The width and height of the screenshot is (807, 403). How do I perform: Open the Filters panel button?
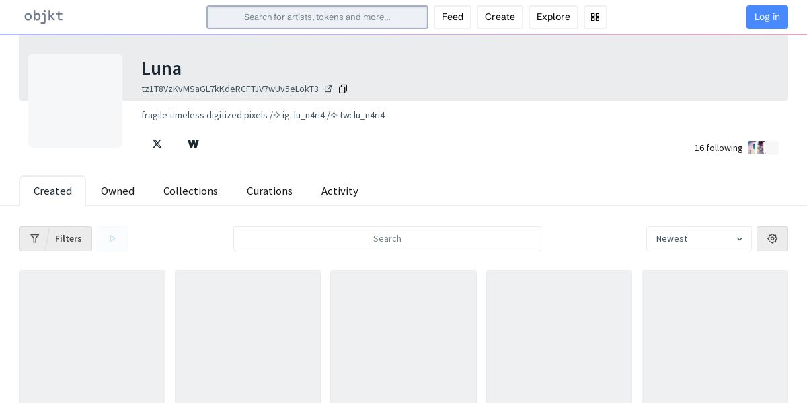tap(55, 238)
